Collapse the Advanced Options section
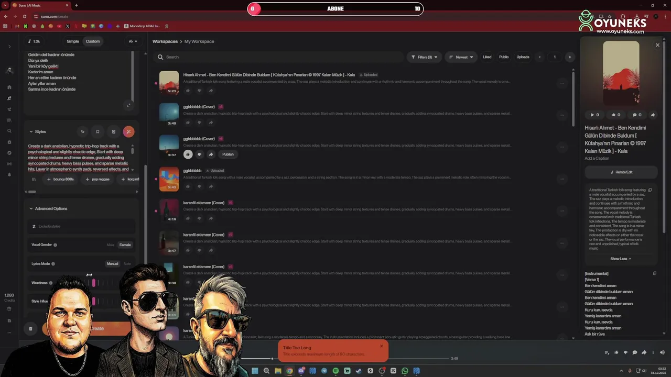 tap(48, 208)
